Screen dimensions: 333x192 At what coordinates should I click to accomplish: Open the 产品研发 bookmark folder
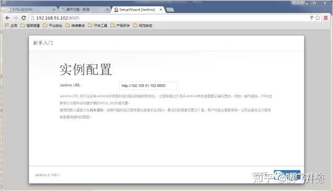[120, 26]
